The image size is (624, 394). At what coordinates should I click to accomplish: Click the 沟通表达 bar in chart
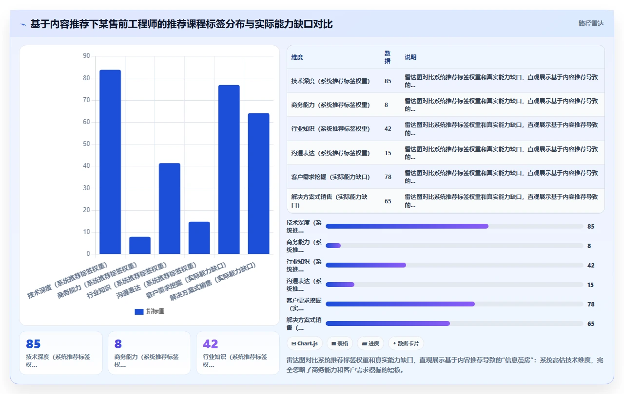[x=199, y=238]
